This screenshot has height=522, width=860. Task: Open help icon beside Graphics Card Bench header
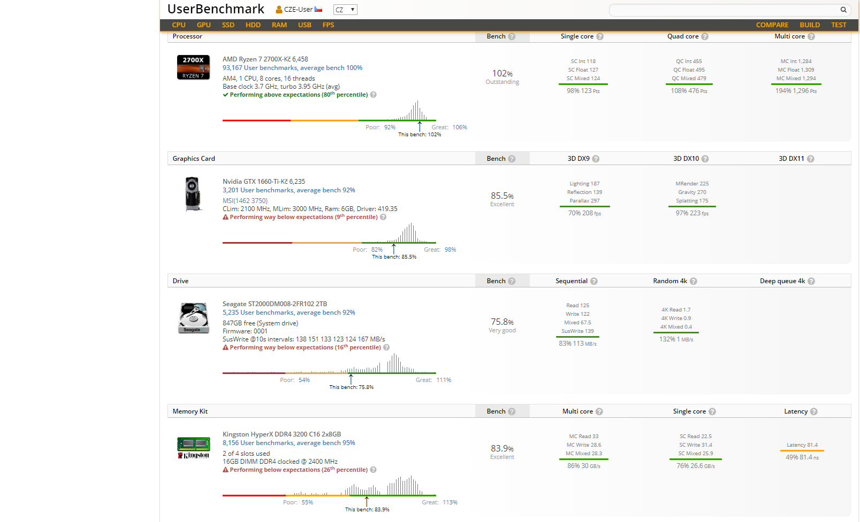coord(512,159)
